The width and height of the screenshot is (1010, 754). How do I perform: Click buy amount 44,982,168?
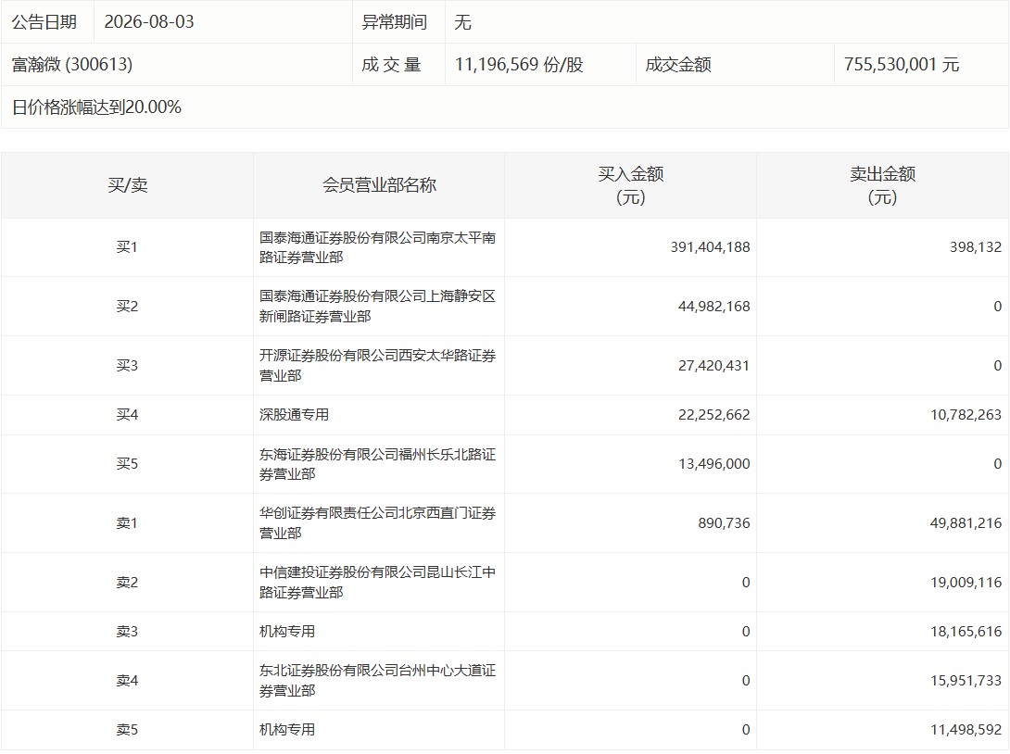pos(713,307)
